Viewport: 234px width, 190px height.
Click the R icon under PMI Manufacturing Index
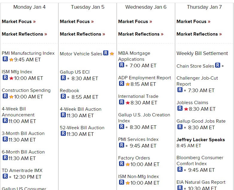coord(5,59)
